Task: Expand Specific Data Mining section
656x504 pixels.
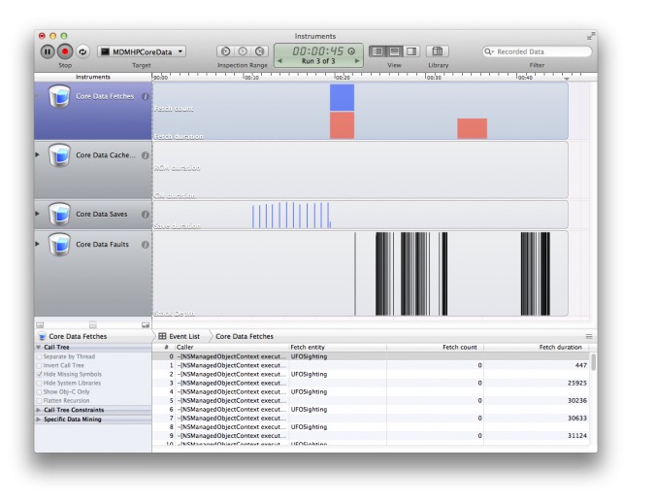Action: coord(39,420)
